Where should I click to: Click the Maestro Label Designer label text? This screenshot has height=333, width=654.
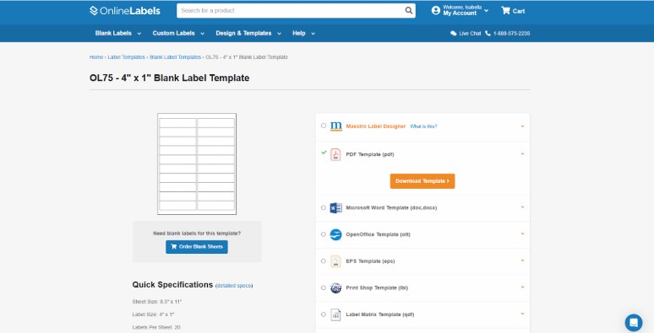[x=376, y=126]
